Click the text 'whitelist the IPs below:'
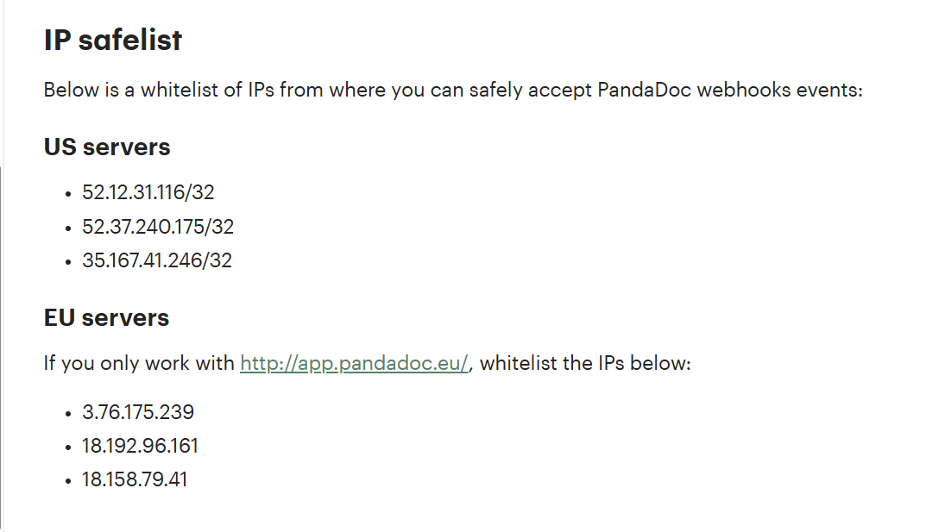This screenshot has height=532, width=926. 585,363
